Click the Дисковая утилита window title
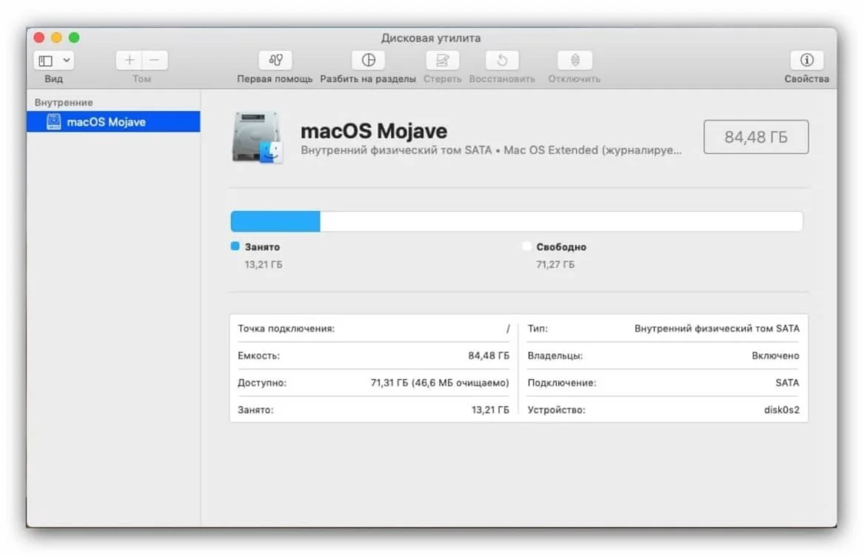Image resolution: width=864 pixels, height=555 pixels. [431, 38]
